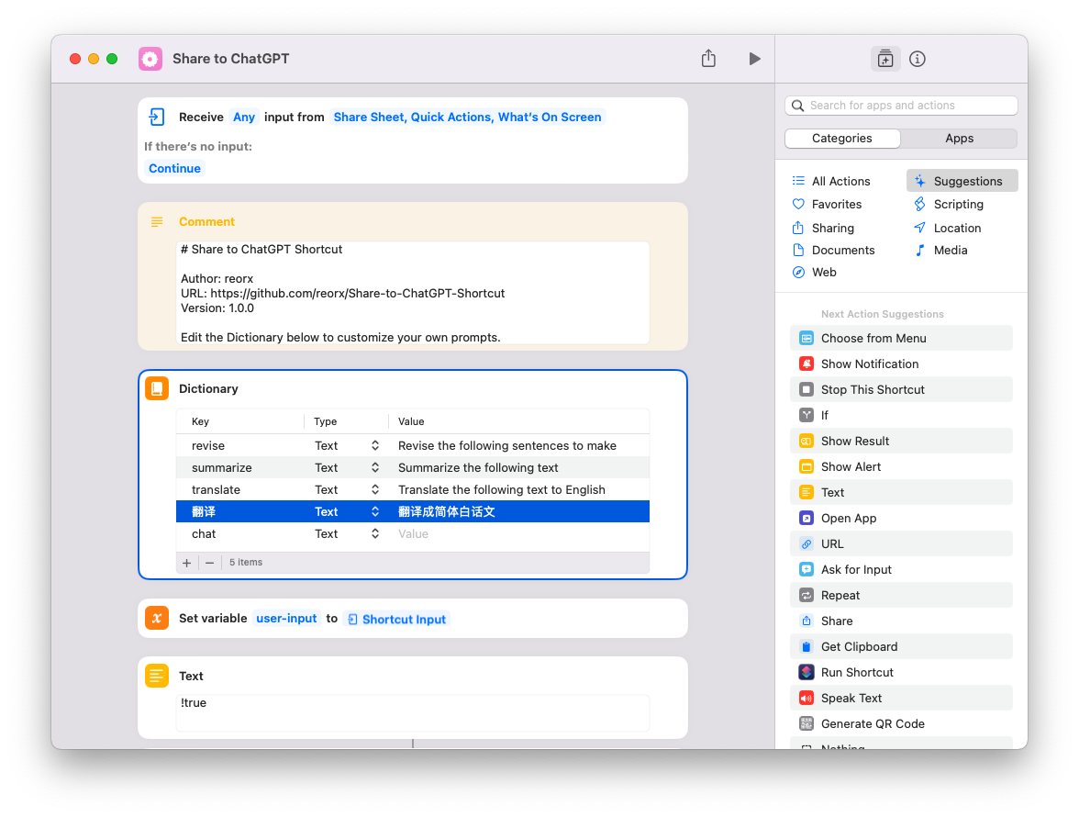The height and width of the screenshot is (817, 1079).
Task: Open shortcut details info icon
Action: click(918, 59)
